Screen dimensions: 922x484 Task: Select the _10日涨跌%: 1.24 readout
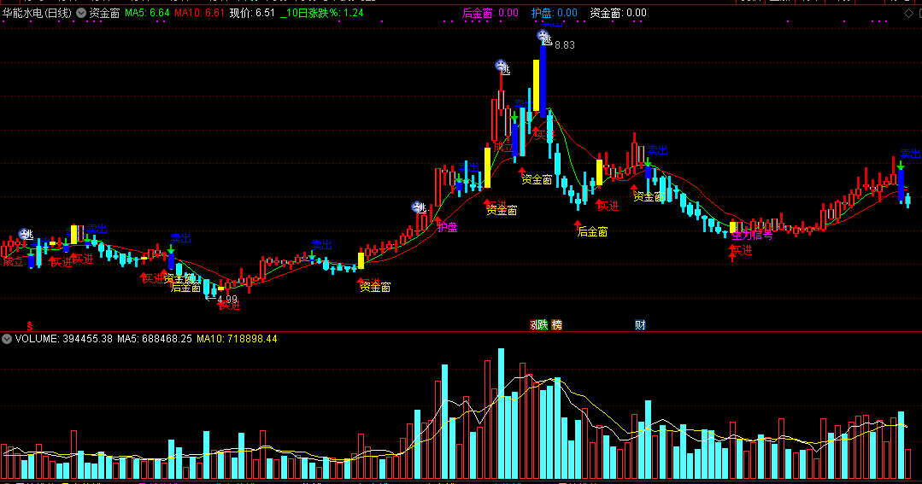pyautogui.click(x=321, y=13)
